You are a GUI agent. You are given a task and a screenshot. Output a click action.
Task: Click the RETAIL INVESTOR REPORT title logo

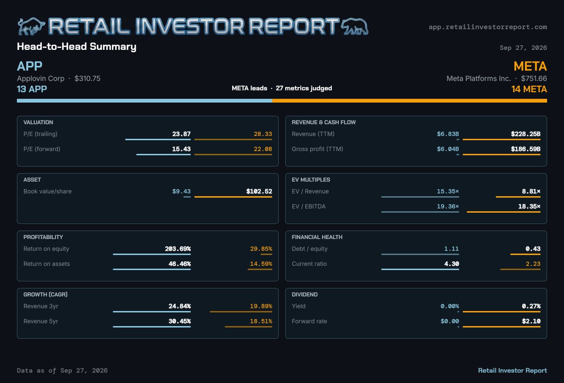(x=193, y=26)
